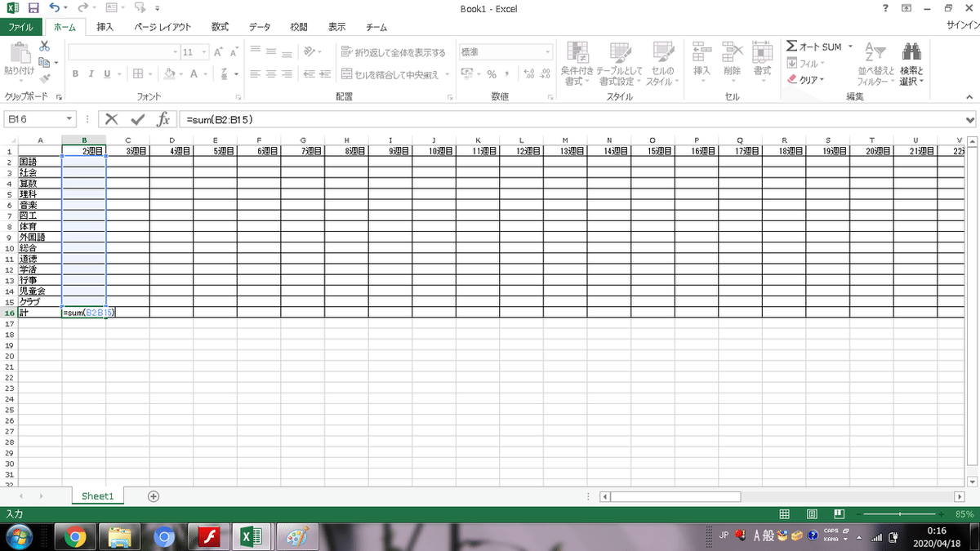This screenshot has width=980, height=551.
Task: Click the horizontal scrollbar thumb
Action: pyautogui.click(x=675, y=496)
